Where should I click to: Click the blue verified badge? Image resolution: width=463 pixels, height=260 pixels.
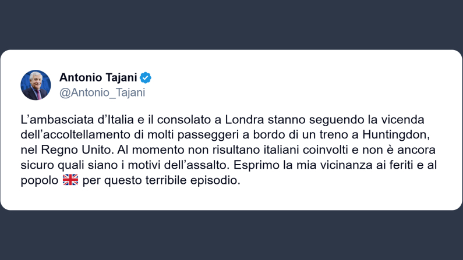point(146,78)
